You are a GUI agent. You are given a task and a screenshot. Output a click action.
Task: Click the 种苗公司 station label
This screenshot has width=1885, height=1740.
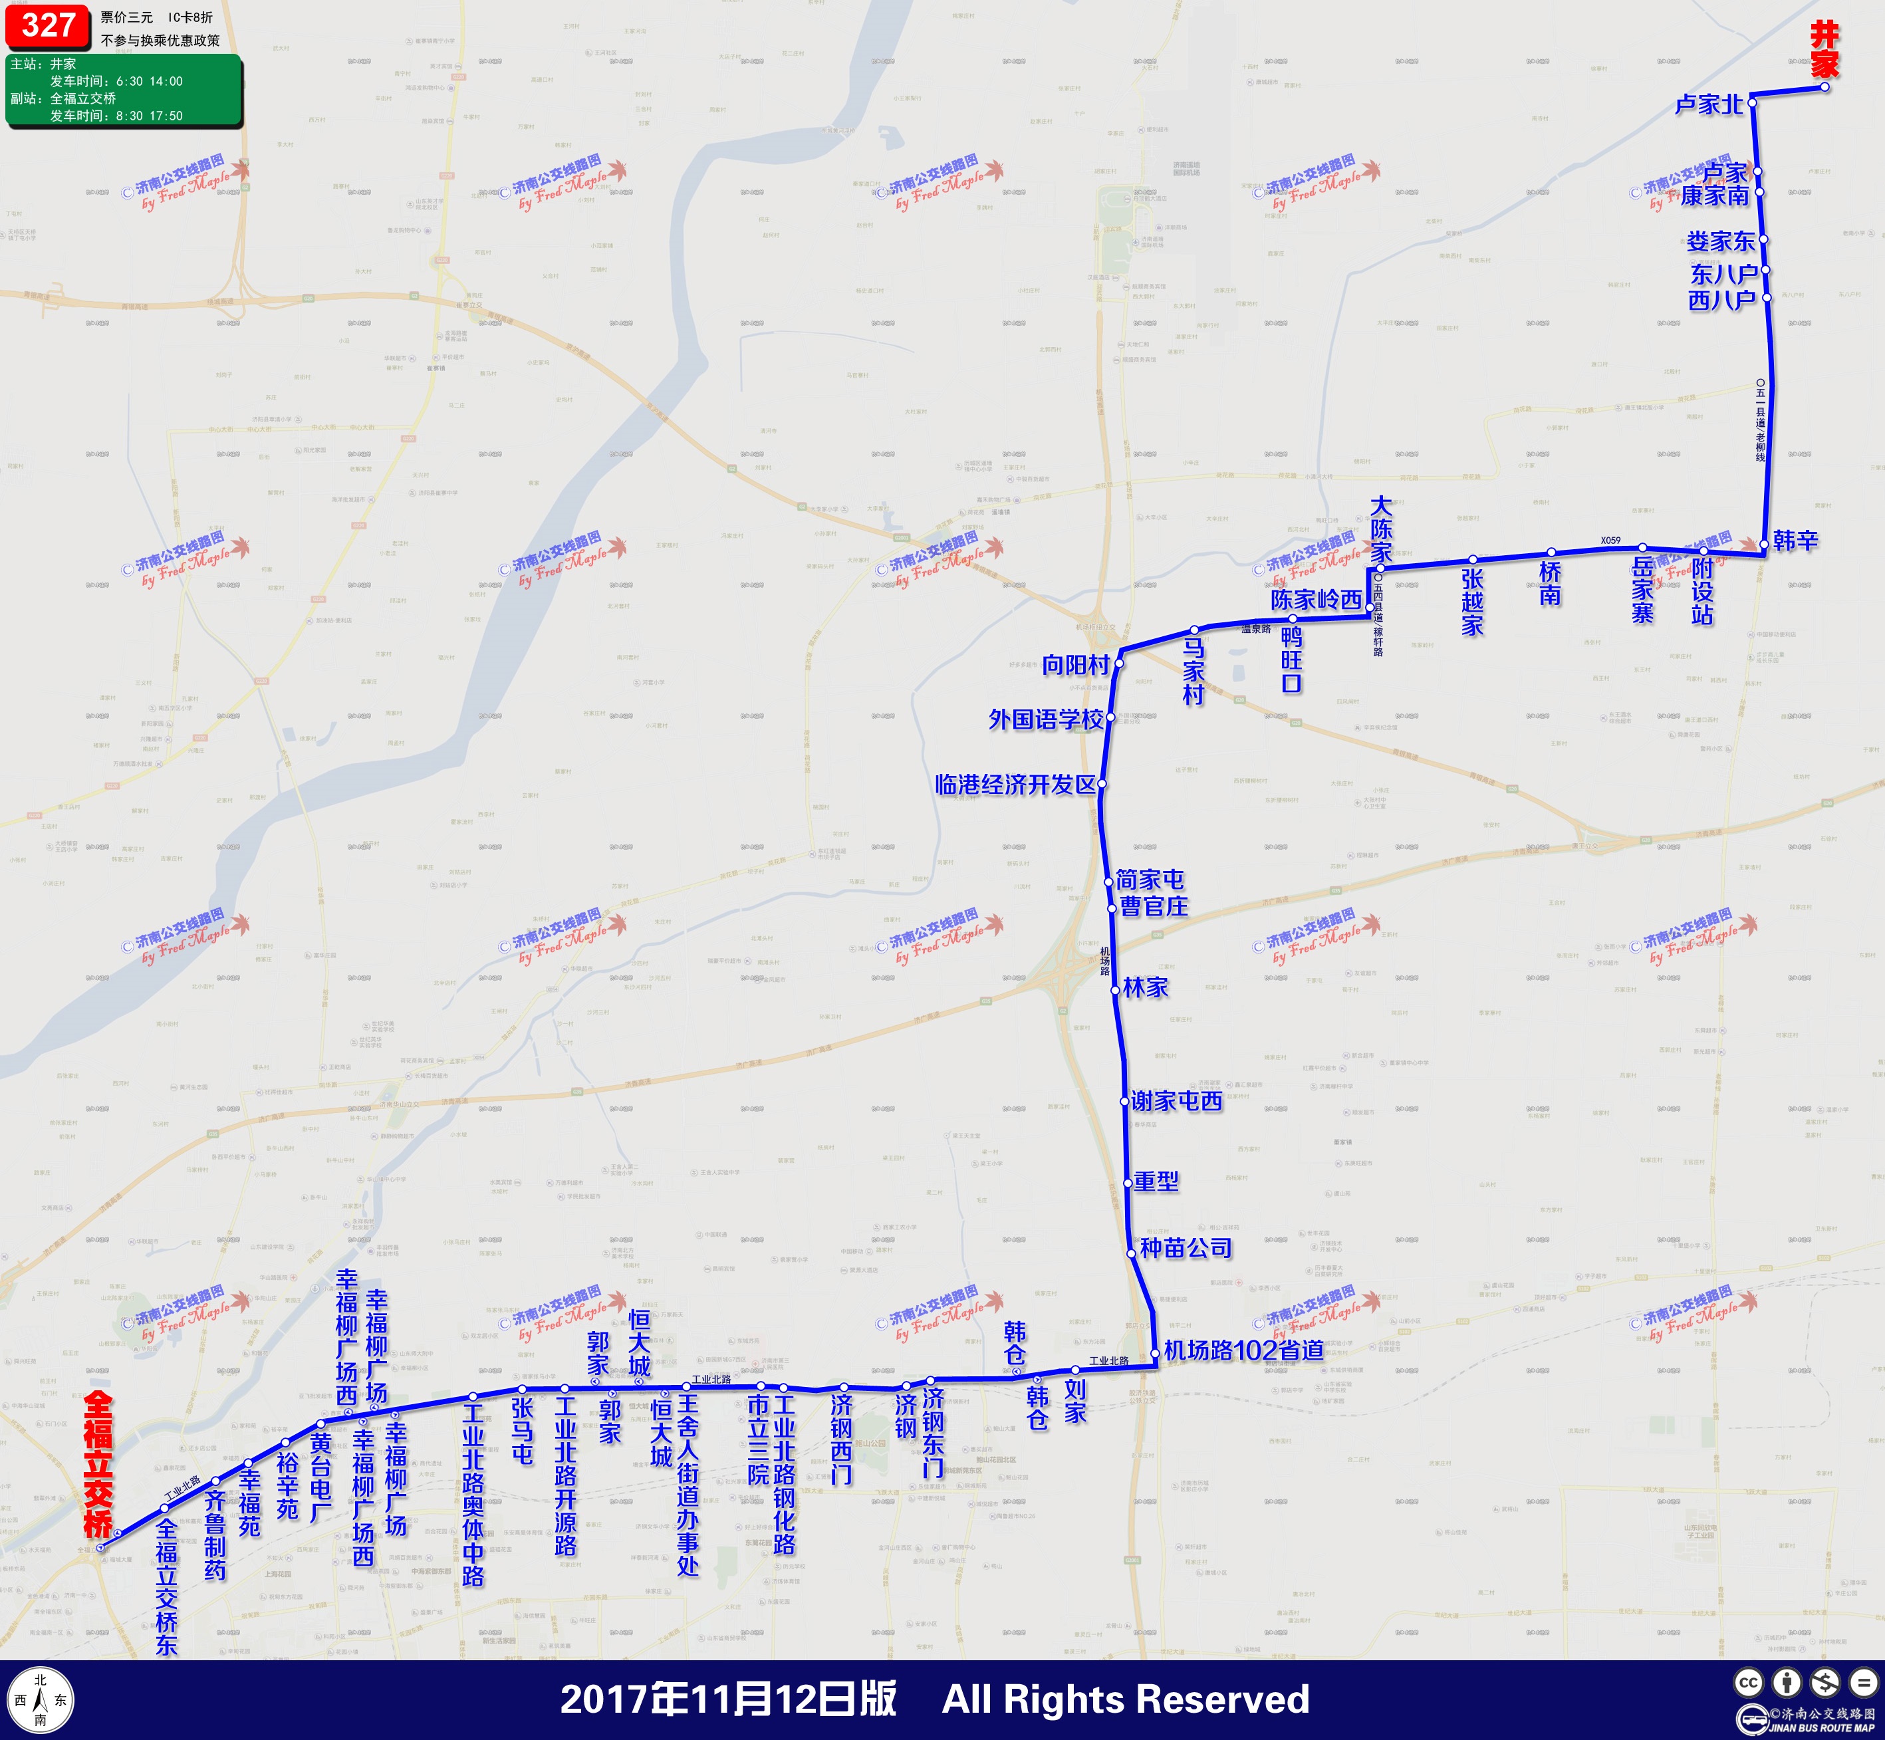[x=1186, y=1249]
